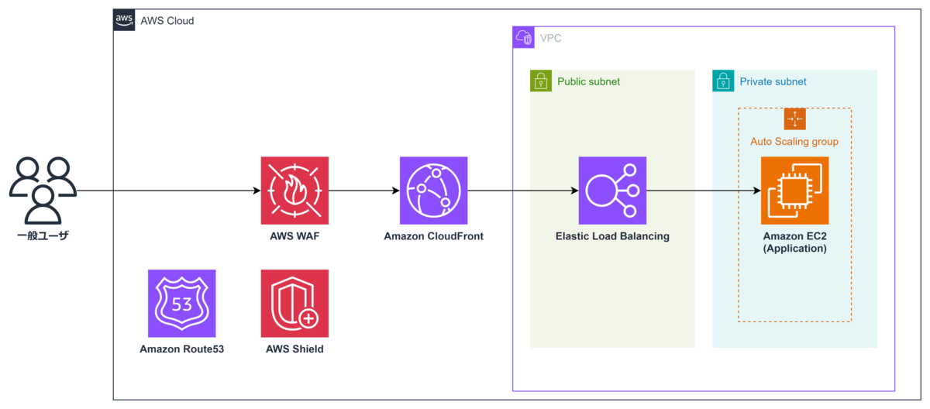Click the Amazon Route53 shield icon
This screenshot has height=409, width=930.
[x=182, y=304]
